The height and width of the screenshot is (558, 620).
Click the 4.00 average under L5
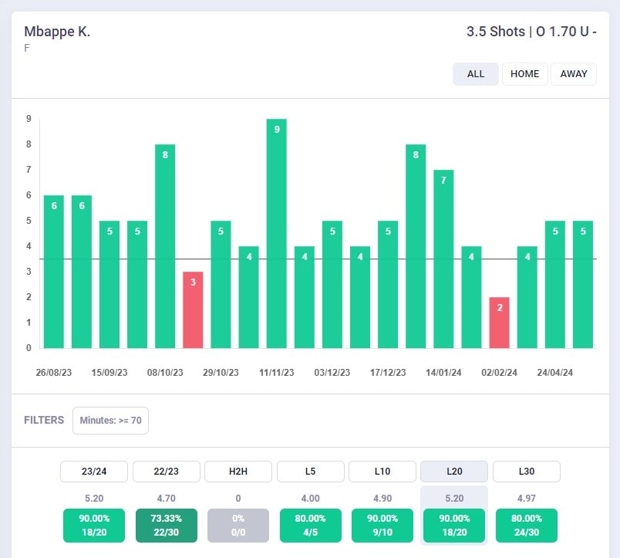311,499
